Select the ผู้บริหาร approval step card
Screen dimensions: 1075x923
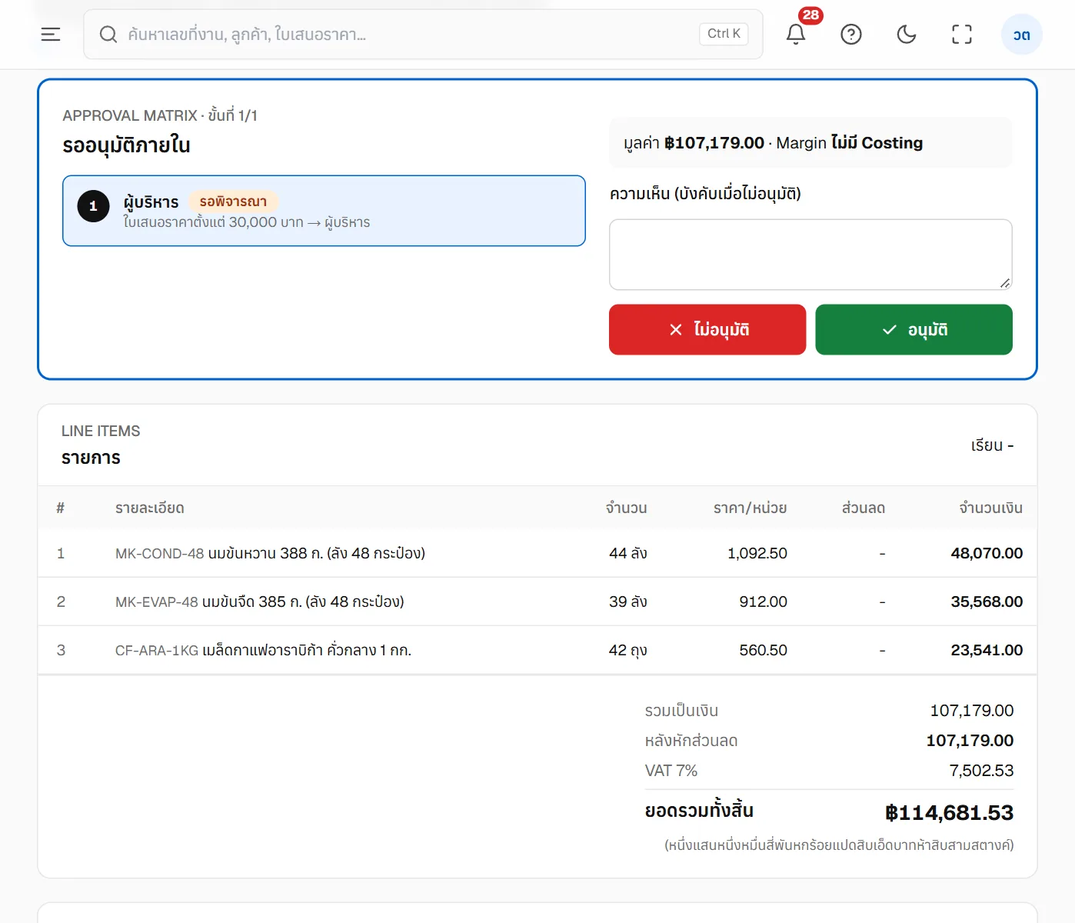(324, 211)
